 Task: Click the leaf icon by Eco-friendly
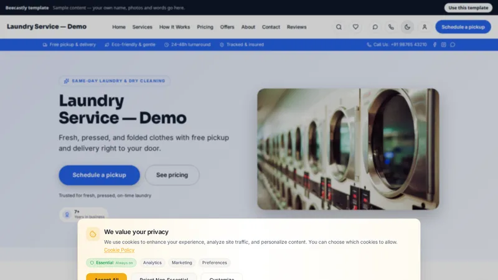click(106, 45)
